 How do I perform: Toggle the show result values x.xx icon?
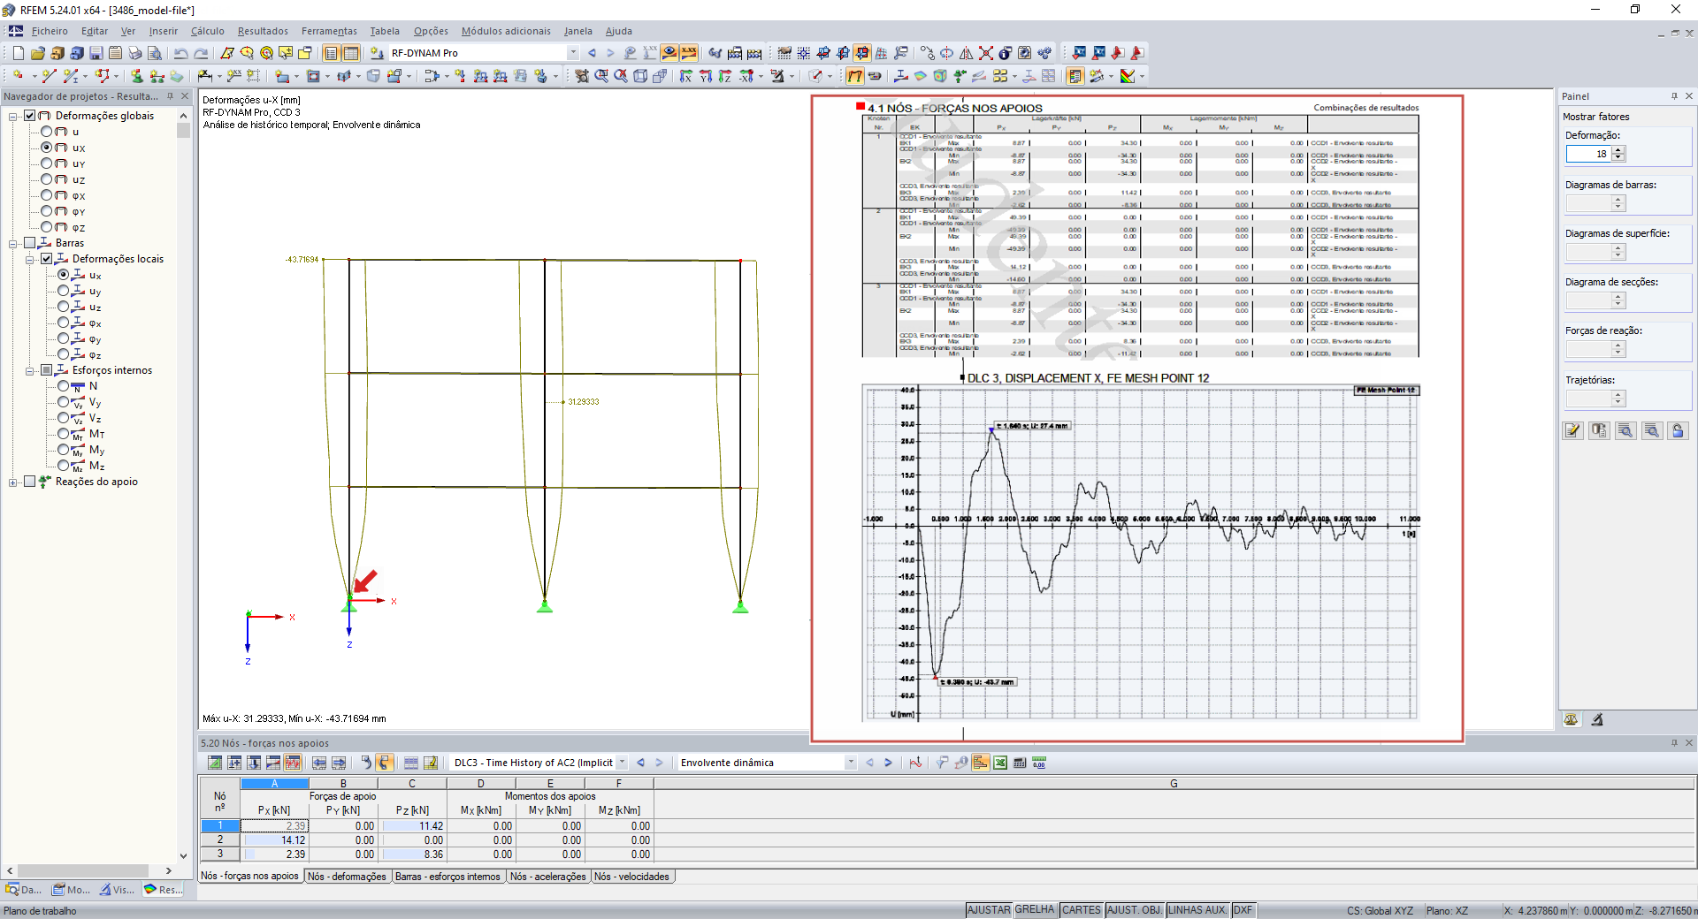[688, 53]
